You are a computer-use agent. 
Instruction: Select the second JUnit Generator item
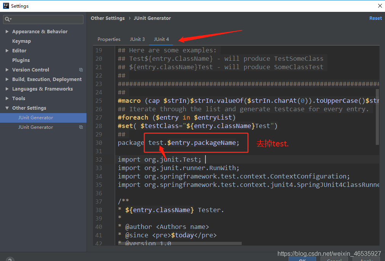35,127
